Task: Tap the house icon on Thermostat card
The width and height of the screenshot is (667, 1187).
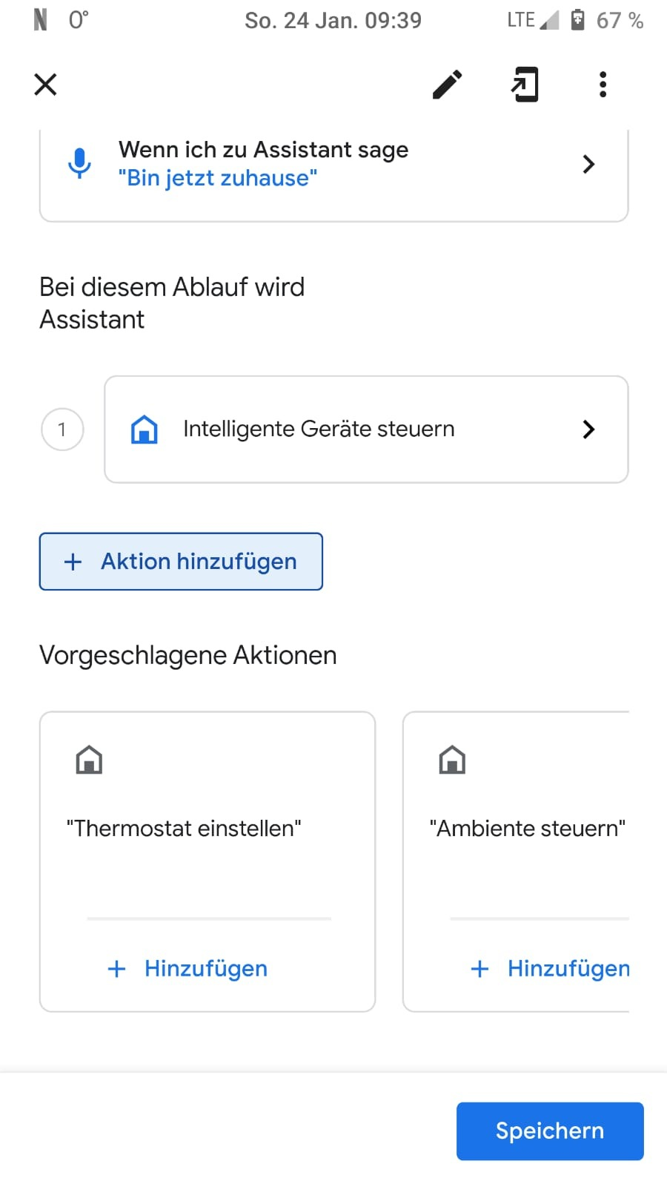Action: coord(89,760)
